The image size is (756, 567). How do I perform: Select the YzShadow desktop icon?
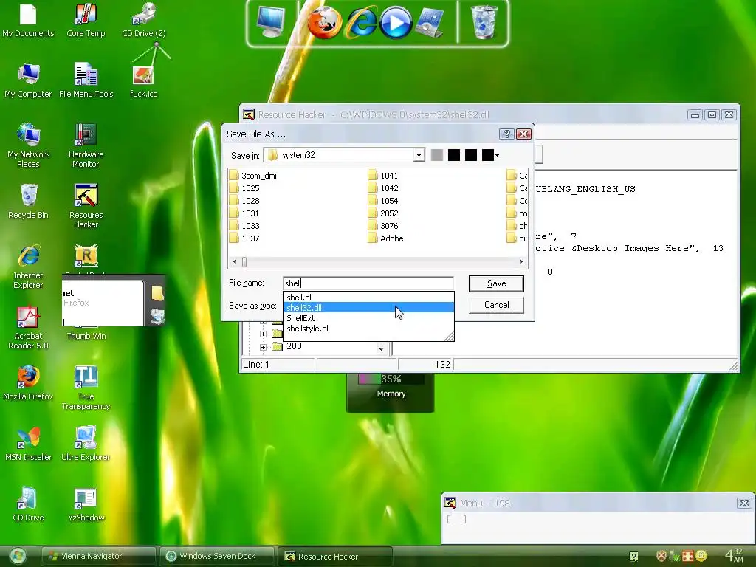click(86, 504)
